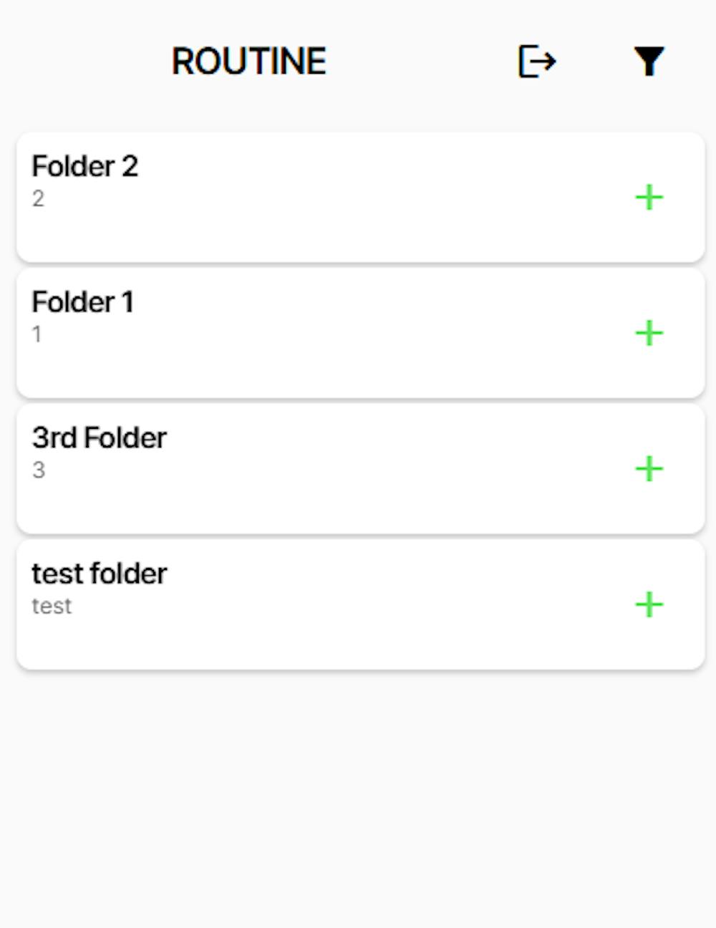Open the 3rd Folder title

pos(100,438)
